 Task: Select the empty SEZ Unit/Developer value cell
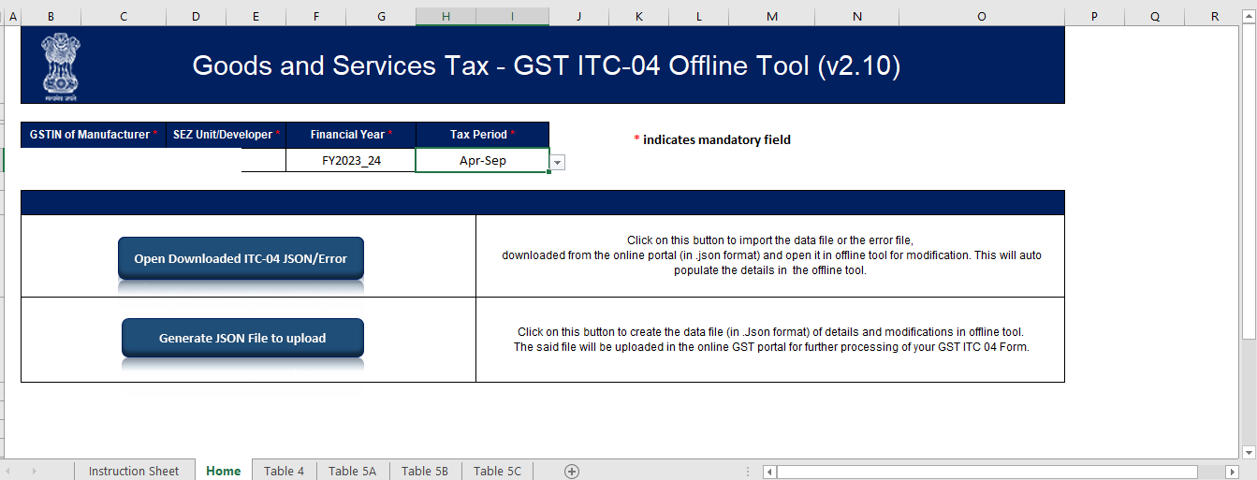click(x=263, y=160)
